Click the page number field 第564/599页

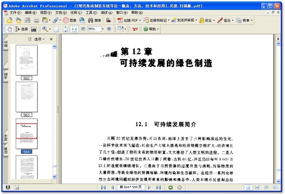pos(131,187)
